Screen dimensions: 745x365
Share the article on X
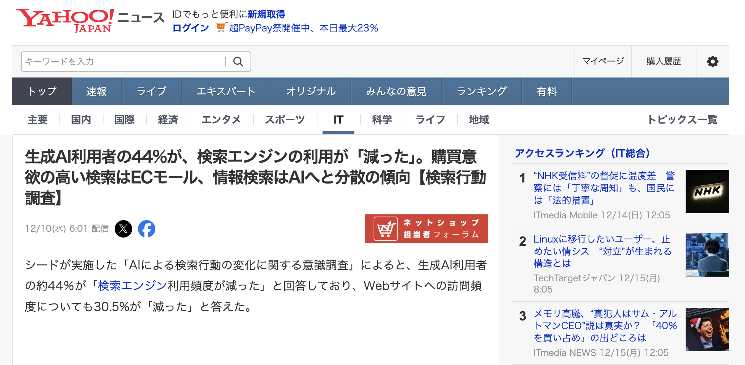[123, 229]
